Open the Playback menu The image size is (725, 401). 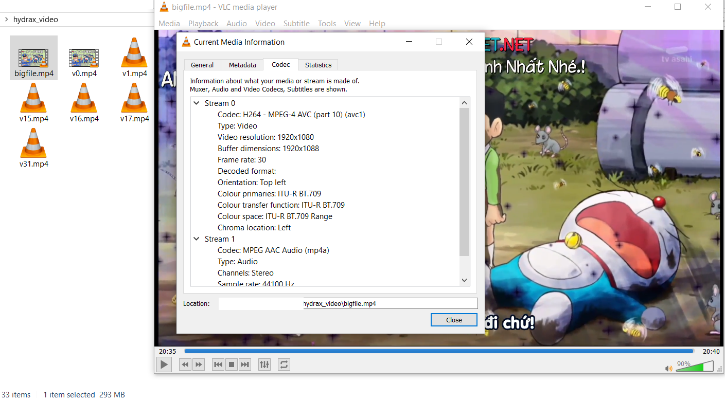click(x=203, y=24)
